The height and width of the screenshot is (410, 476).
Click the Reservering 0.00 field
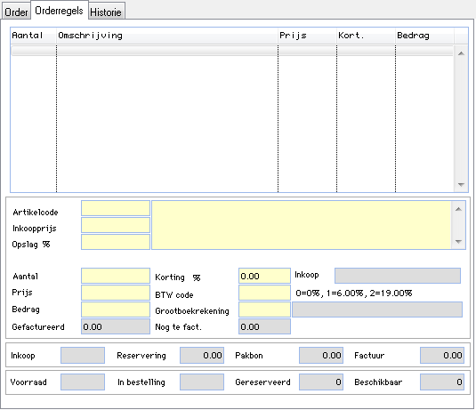click(x=202, y=356)
